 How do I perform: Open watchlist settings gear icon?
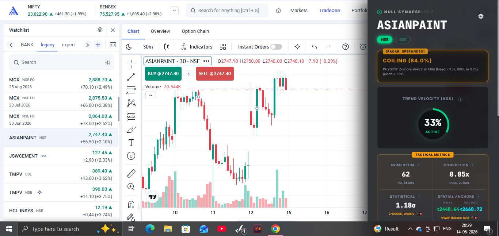point(100,30)
